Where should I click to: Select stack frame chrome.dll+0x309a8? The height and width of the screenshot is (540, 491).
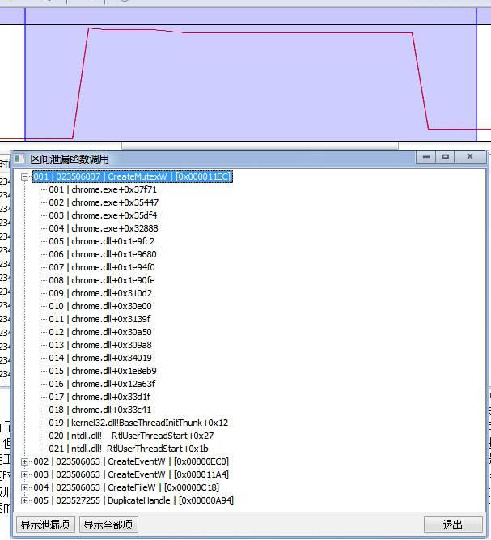coord(100,345)
